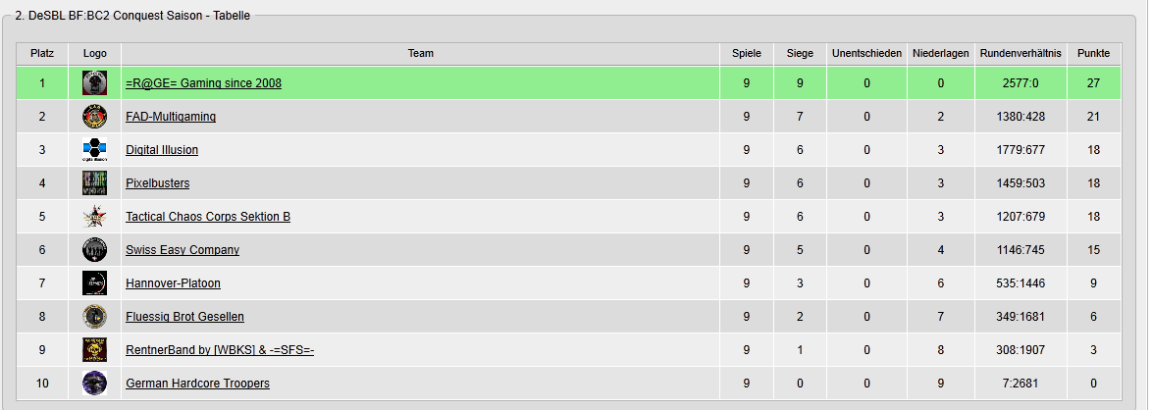Click the German Hardcore Troopers logo
1152x410 pixels.
point(95,383)
